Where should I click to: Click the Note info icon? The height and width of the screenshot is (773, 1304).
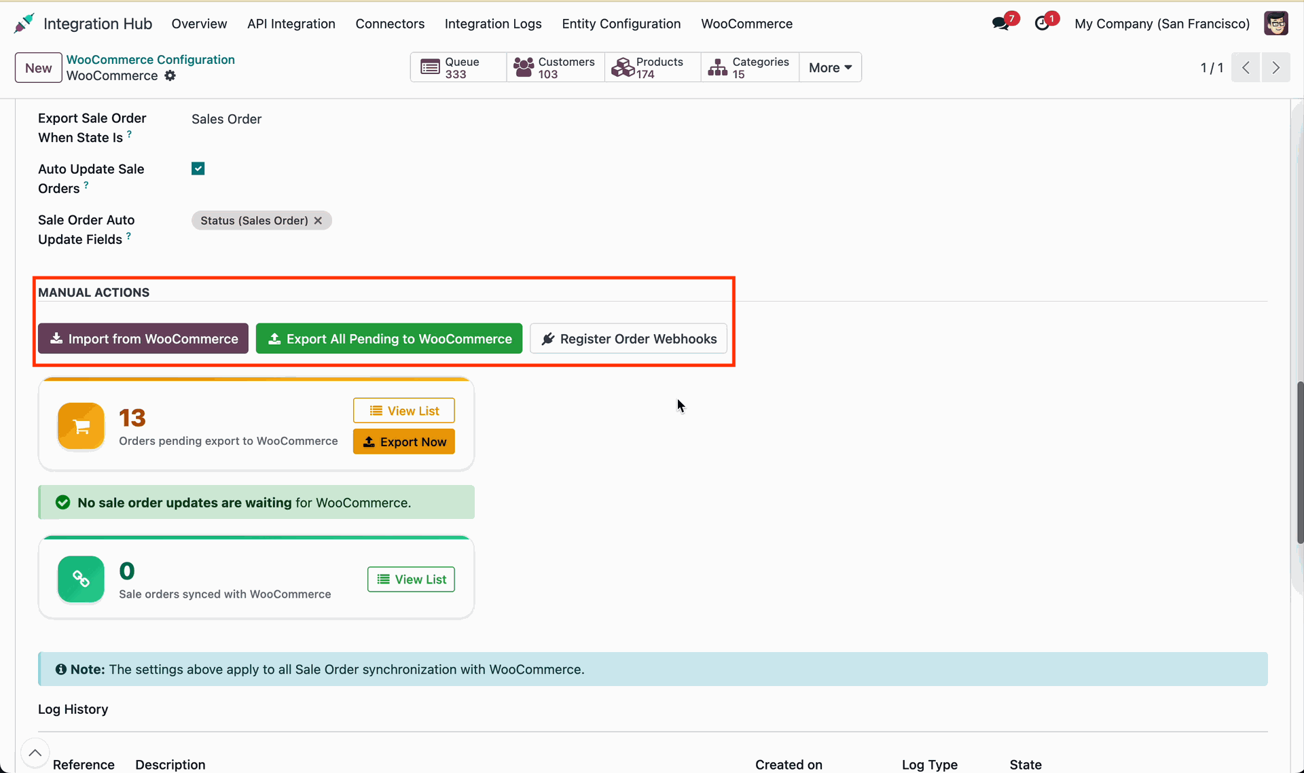click(61, 670)
